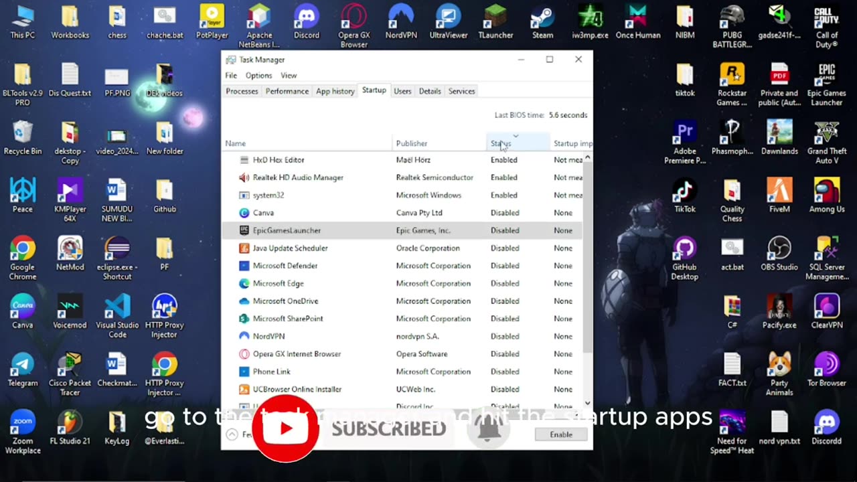Launch NordVPN desktop shortcut

click(400, 21)
